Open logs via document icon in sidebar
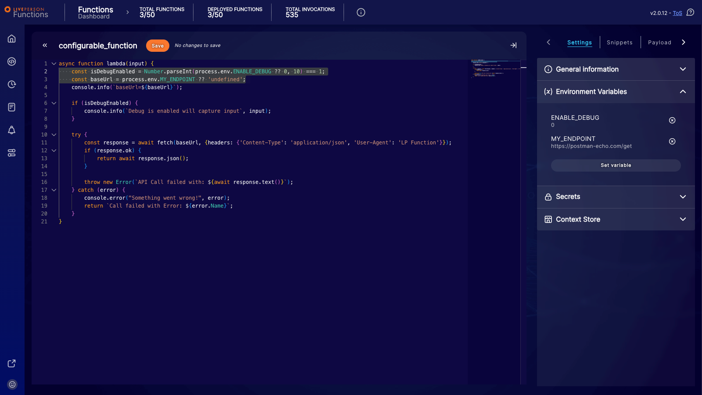Image resolution: width=702 pixels, height=395 pixels. point(11,107)
